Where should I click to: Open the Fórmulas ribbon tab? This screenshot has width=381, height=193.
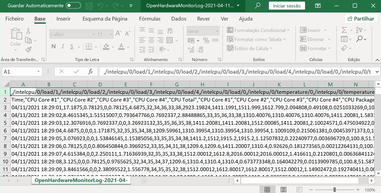[149, 19]
